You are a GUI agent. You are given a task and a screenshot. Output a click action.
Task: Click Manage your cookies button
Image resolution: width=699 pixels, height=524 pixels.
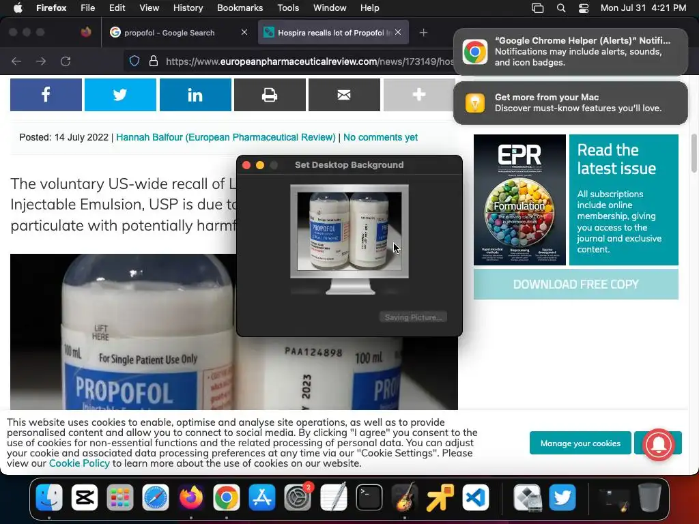click(x=580, y=443)
